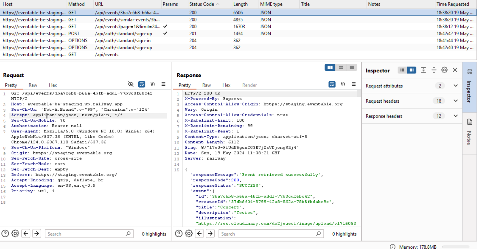
Task: Go to previous match in Response search
Action: (x=200, y=233)
